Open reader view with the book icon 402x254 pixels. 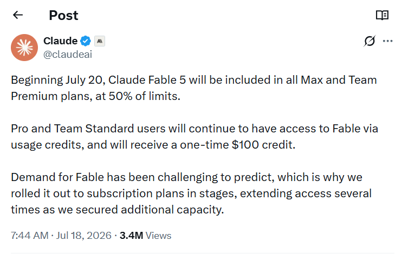(382, 15)
